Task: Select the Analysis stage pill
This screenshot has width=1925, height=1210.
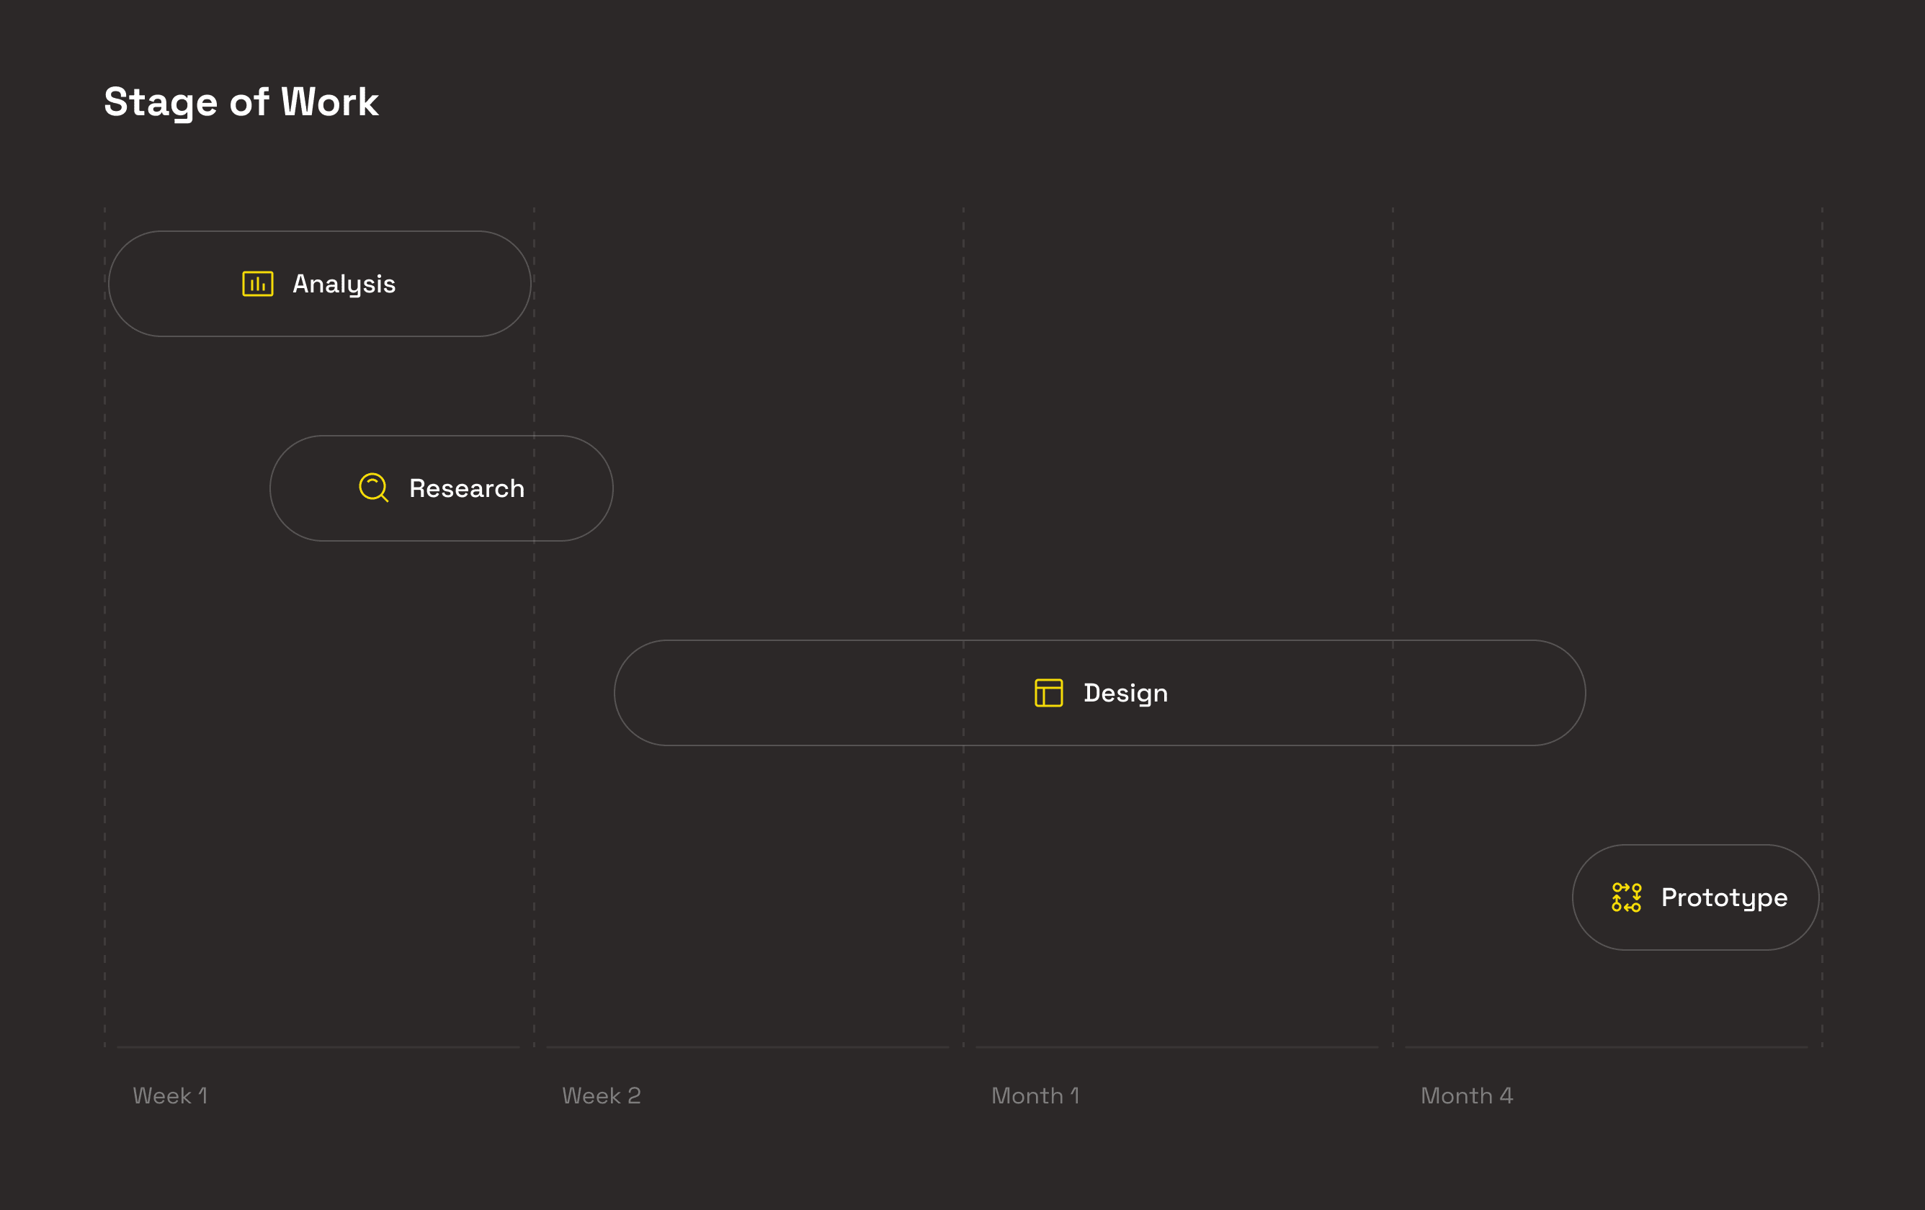Action: (x=320, y=284)
